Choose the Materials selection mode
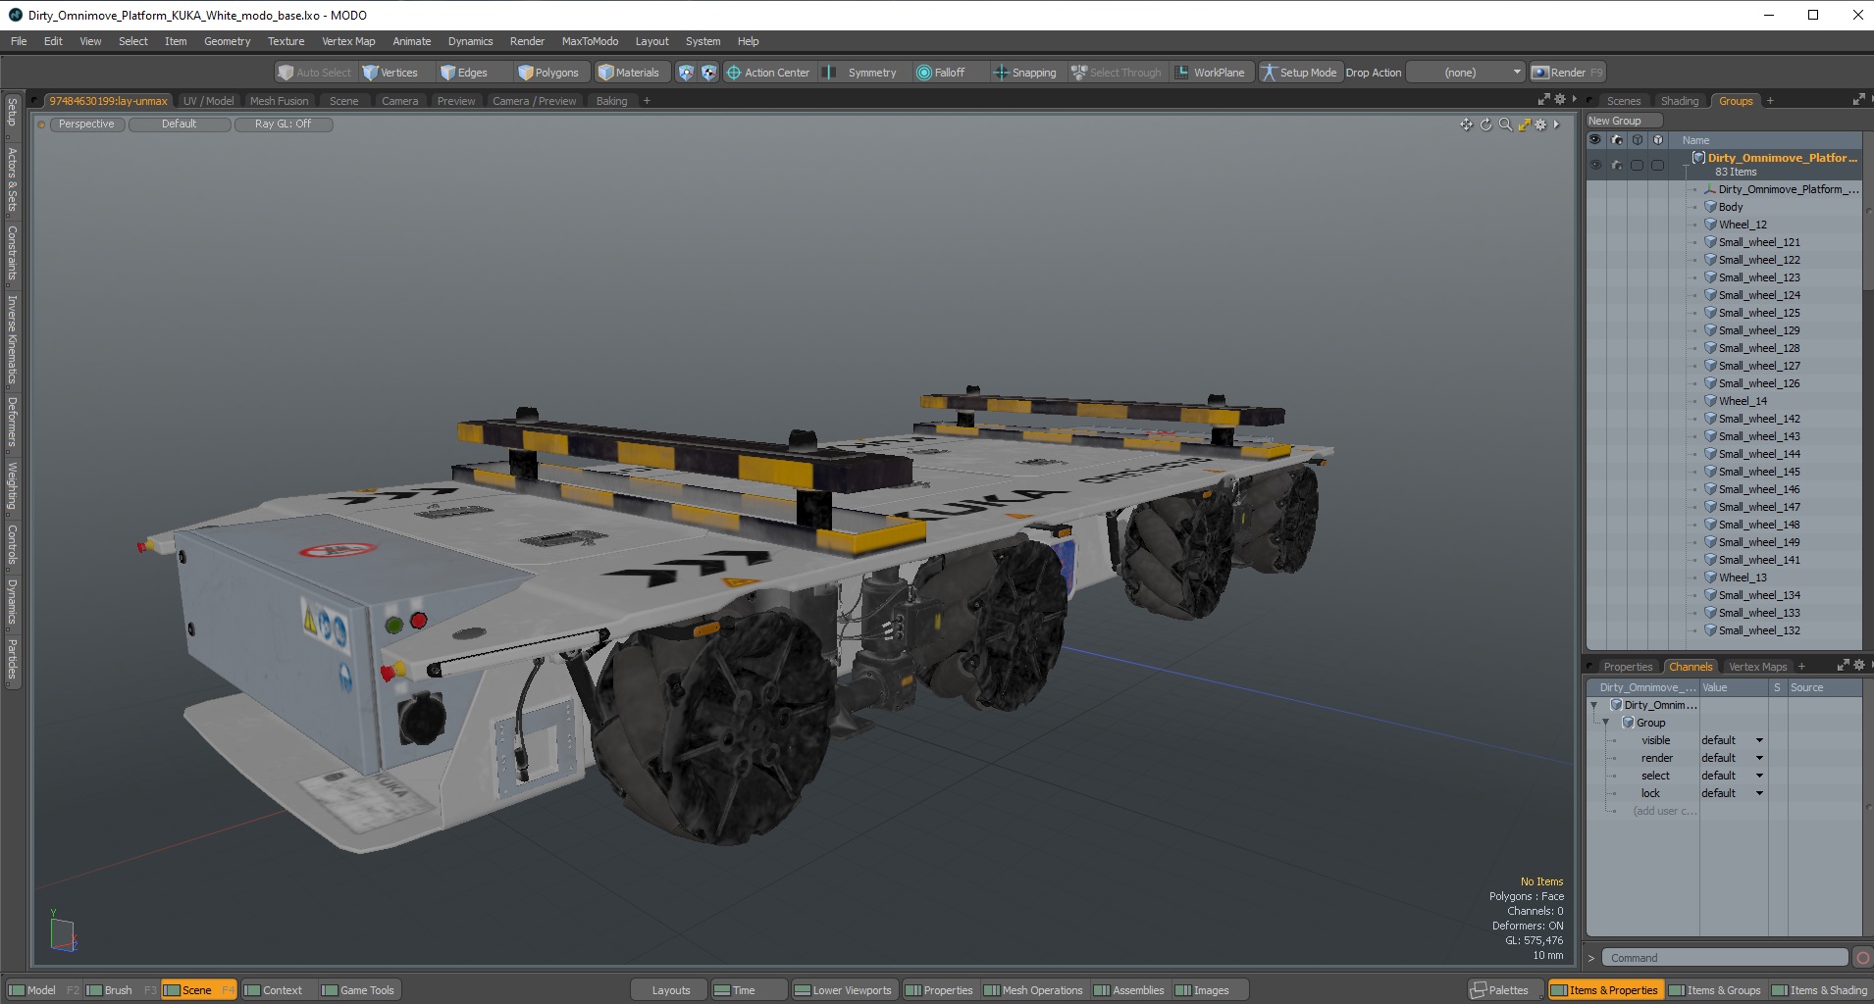 click(x=629, y=73)
